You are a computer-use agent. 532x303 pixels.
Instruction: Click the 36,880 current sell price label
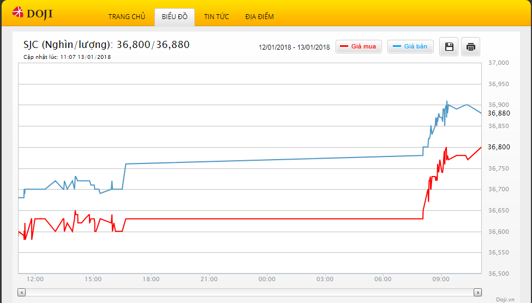pyautogui.click(x=499, y=113)
